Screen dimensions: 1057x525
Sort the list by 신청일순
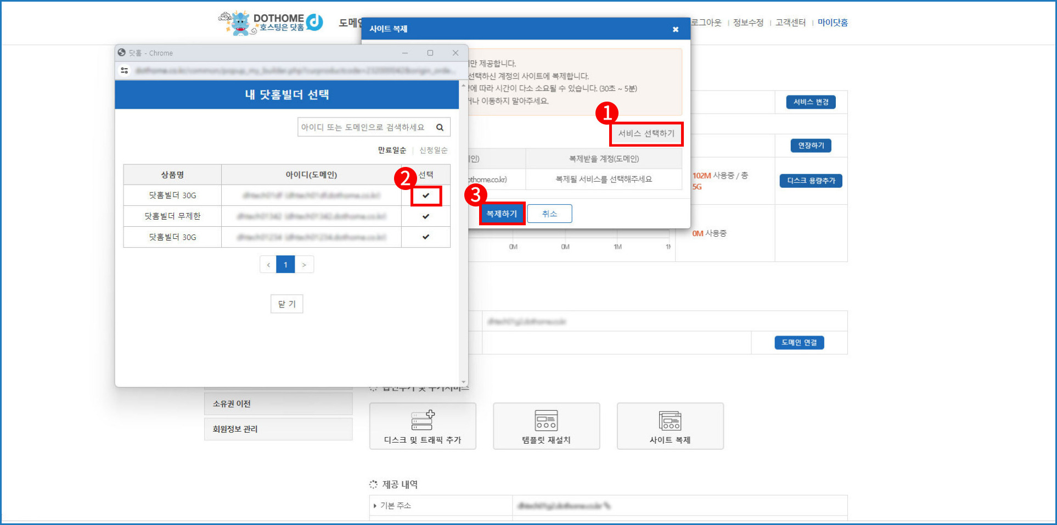click(434, 150)
